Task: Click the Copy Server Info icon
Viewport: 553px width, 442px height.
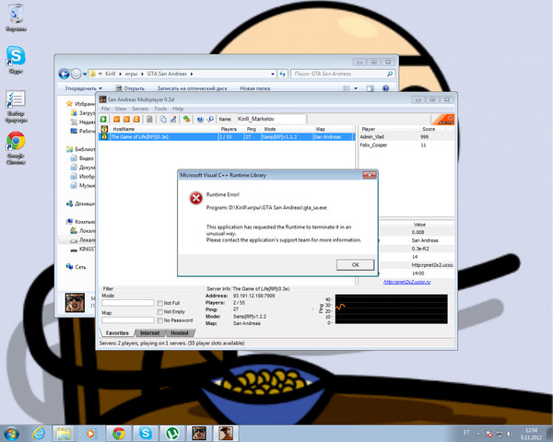Action: pyautogui.click(x=163, y=119)
